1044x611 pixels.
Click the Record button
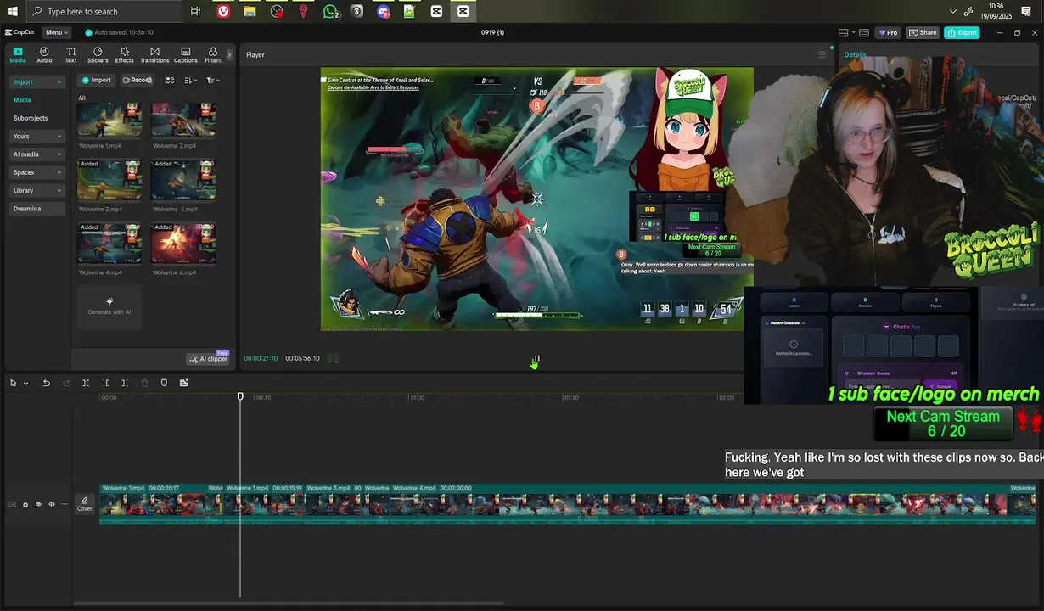137,80
